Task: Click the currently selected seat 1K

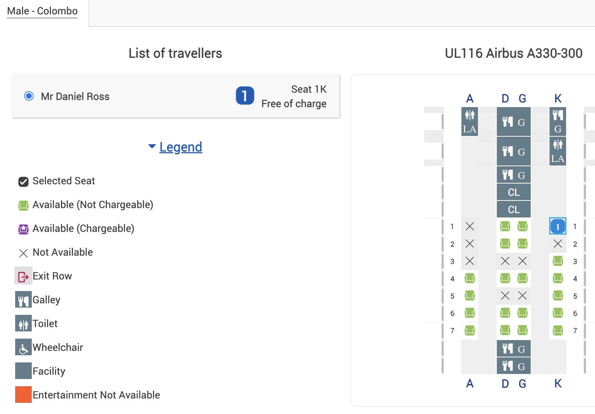Action: [558, 226]
